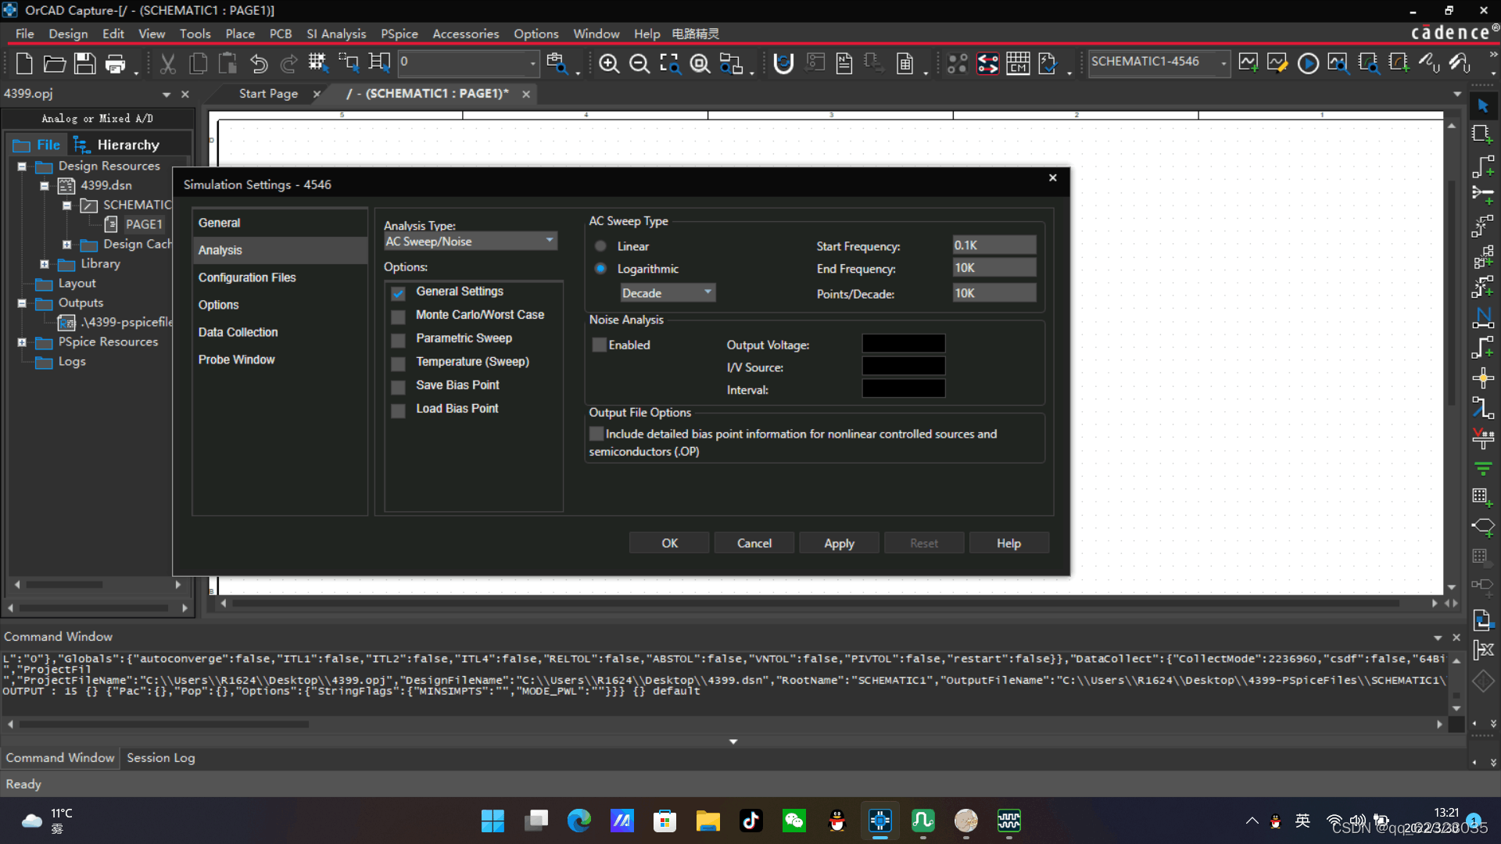
Task: Open the Analysis Type dropdown
Action: (x=470, y=241)
